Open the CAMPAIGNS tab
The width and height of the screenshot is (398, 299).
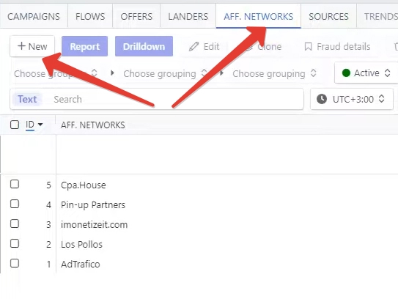[34, 17]
